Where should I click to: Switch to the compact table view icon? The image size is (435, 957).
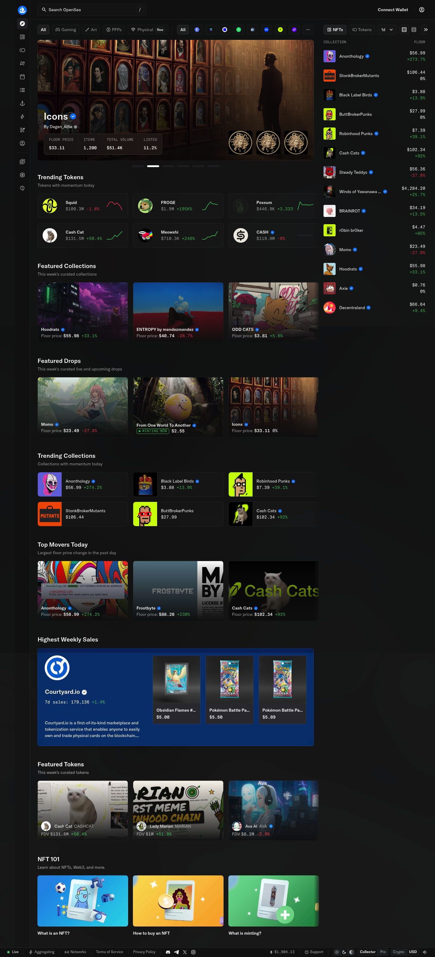coord(414,30)
